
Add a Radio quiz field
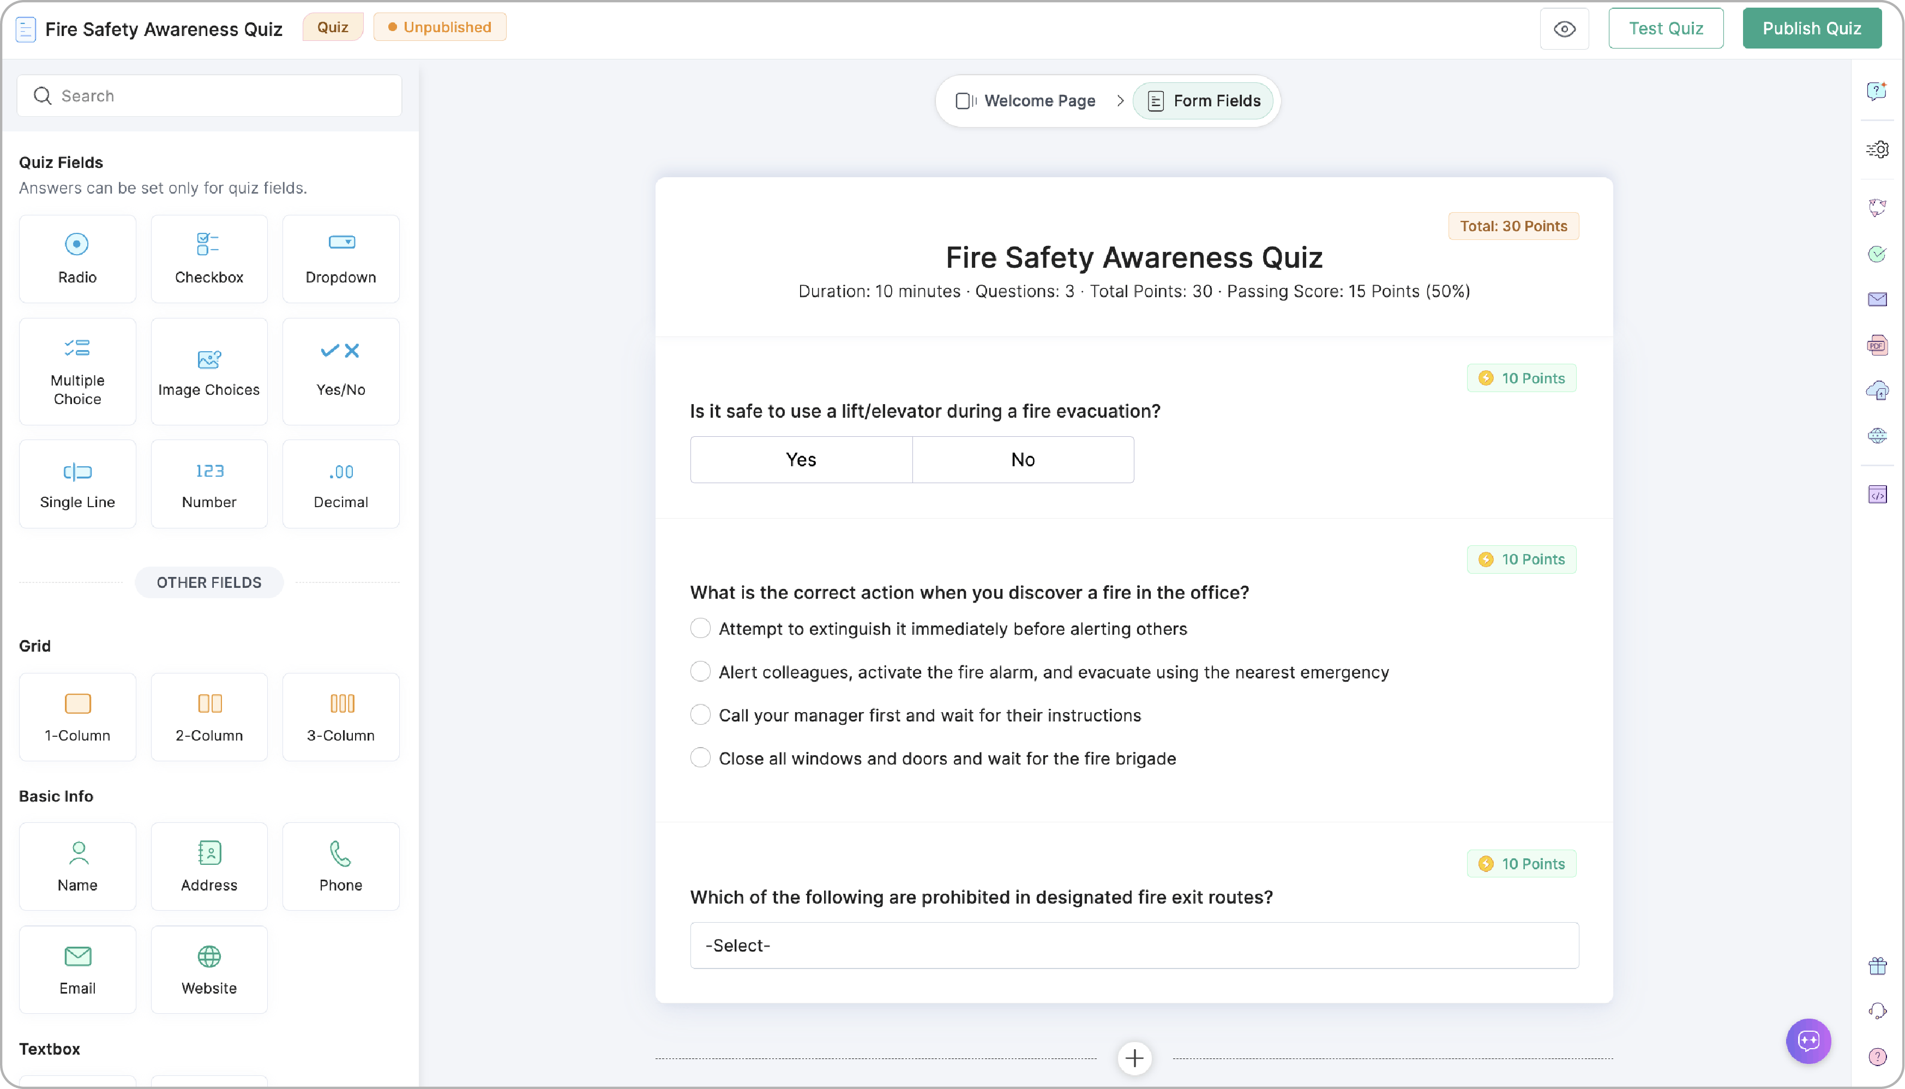point(77,259)
